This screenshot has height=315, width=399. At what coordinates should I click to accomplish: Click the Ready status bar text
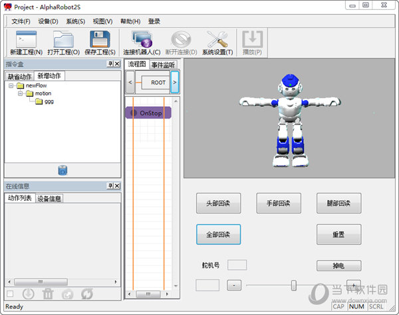pyautogui.click(x=14, y=306)
